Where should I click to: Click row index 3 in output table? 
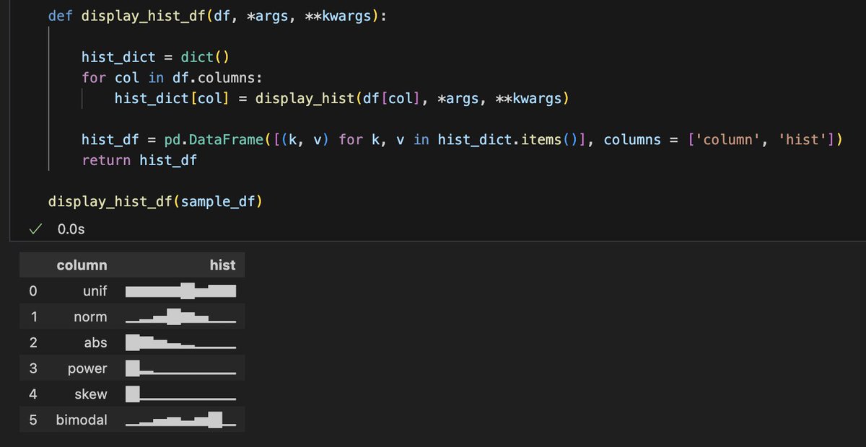(x=32, y=368)
